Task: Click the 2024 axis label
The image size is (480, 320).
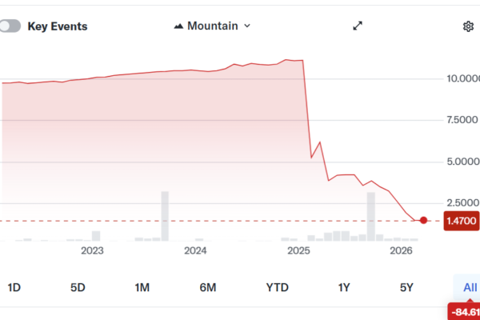Action: (195, 250)
